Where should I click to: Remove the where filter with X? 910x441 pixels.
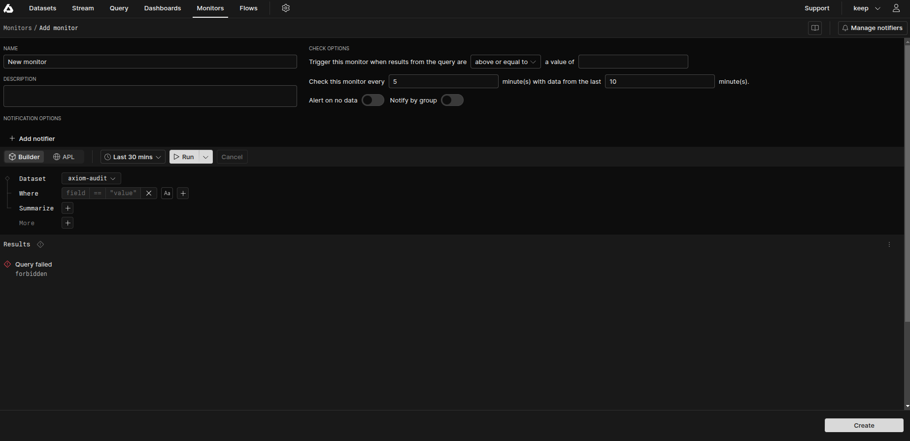pyautogui.click(x=149, y=193)
